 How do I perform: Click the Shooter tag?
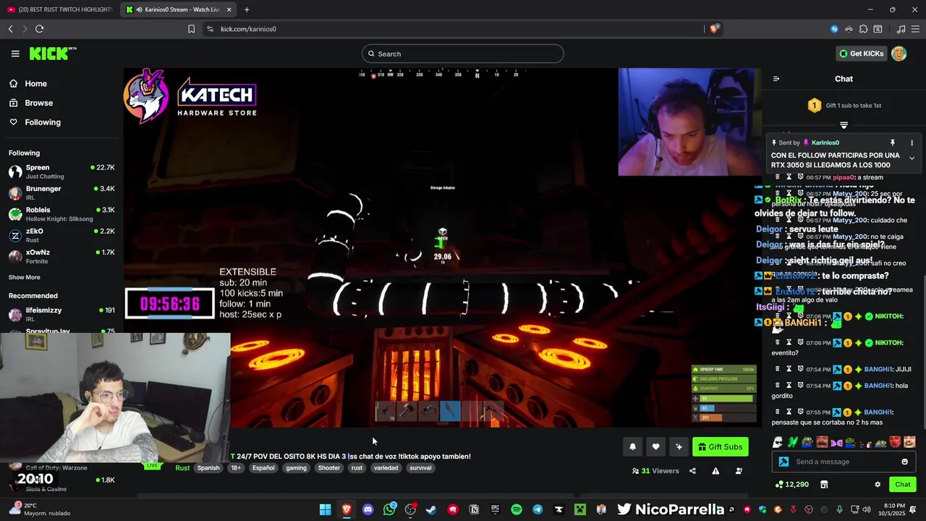tap(329, 468)
